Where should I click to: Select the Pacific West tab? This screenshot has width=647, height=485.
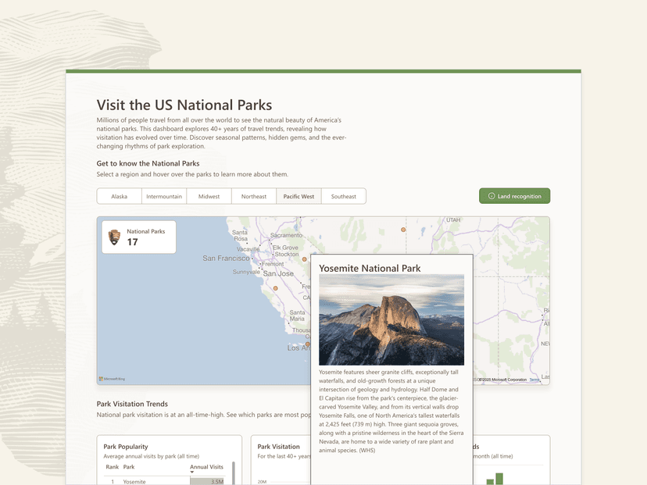[x=298, y=196]
